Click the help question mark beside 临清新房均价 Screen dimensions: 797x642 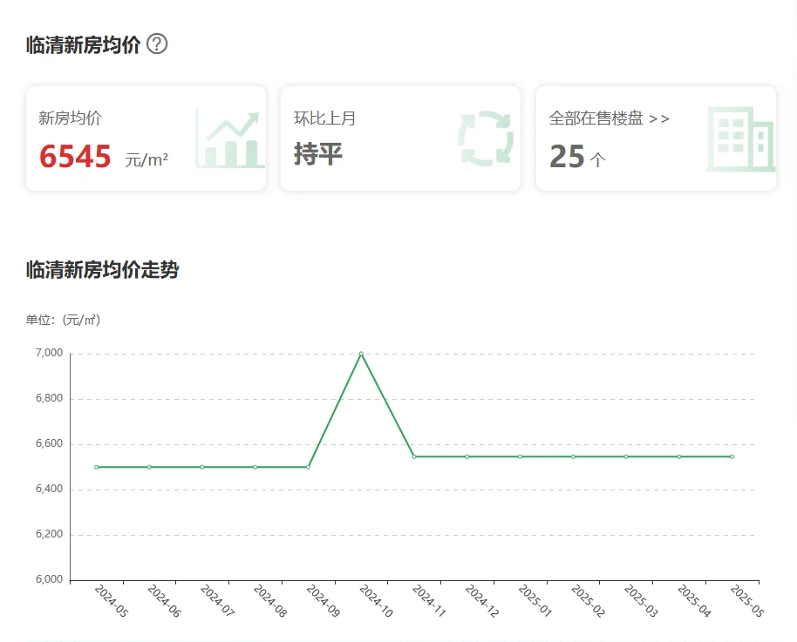click(x=157, y=44)
